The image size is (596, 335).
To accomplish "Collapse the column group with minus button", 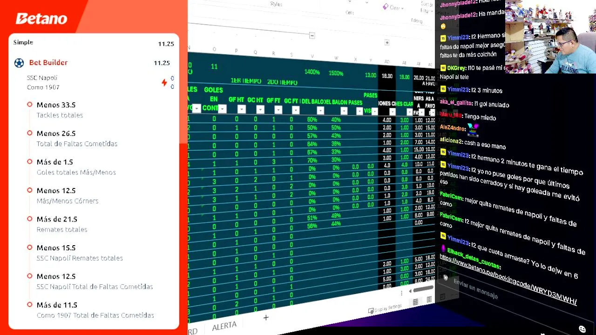I will 312,36.
